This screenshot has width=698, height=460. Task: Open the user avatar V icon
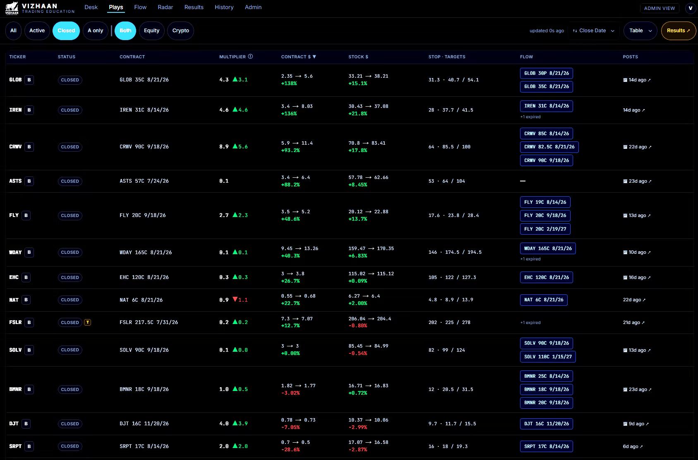tap(690, 8)
